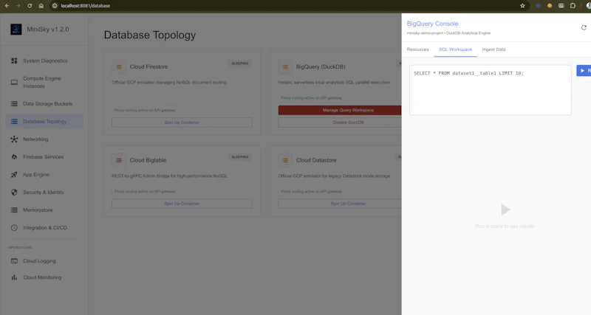Open System Diagnostics via its sidebar icon
Image resolution: width=591 pixels, height=315 pixels.
[14, 60]
